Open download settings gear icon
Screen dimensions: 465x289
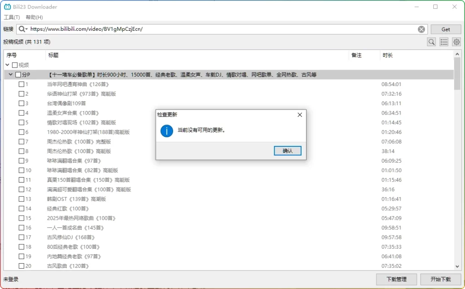coord(456,42)
